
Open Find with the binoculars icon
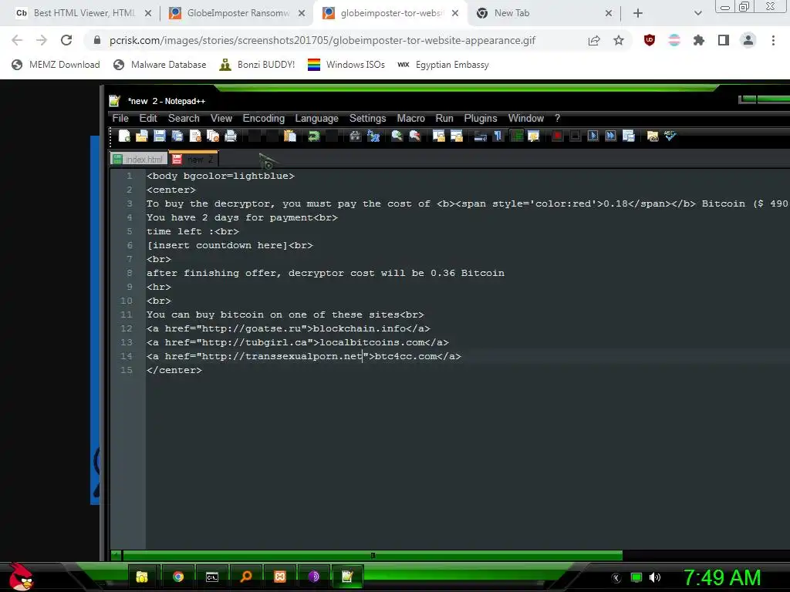(x=355, y=136)
